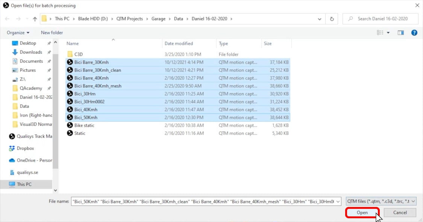
Task: Open OneDrive Personal in navigation pane
Action: (30, 160)
